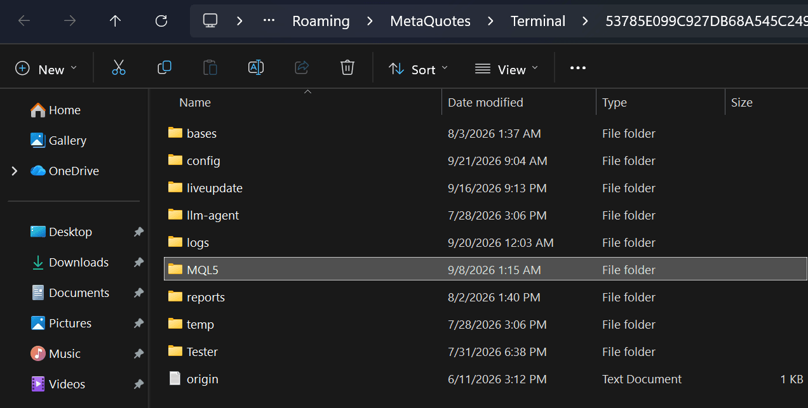The width and height of the screenshot is (808, 408).
Task: Navigate to Terminal in breadcrumb
Action: 538,21
